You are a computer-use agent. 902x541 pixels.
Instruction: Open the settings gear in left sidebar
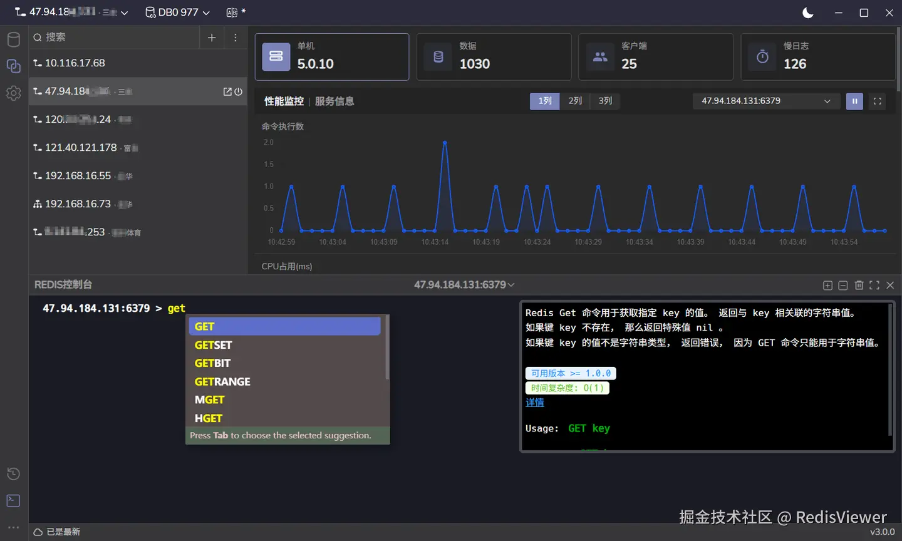pyautogui.click(x=13, y=93)
